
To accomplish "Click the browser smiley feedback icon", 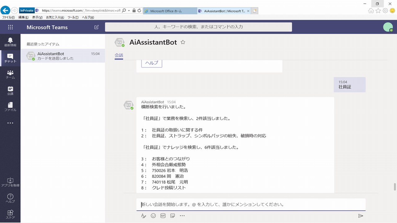I will (392, 11).
